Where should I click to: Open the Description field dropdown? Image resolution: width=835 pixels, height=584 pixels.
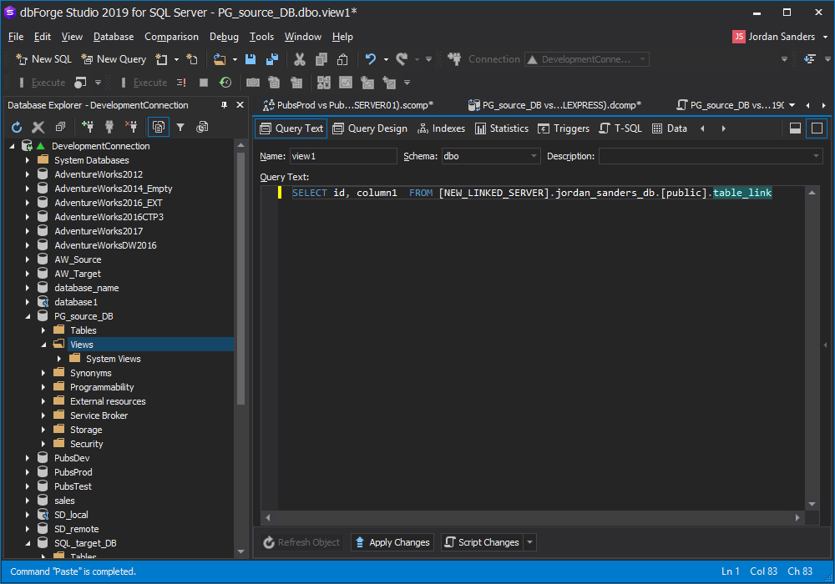[816, 156]
